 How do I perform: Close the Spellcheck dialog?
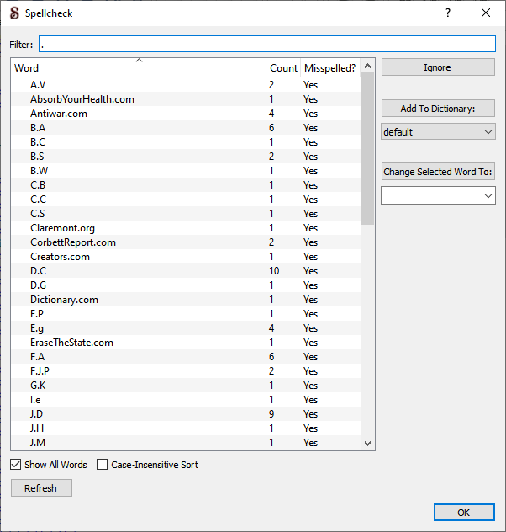486,13
